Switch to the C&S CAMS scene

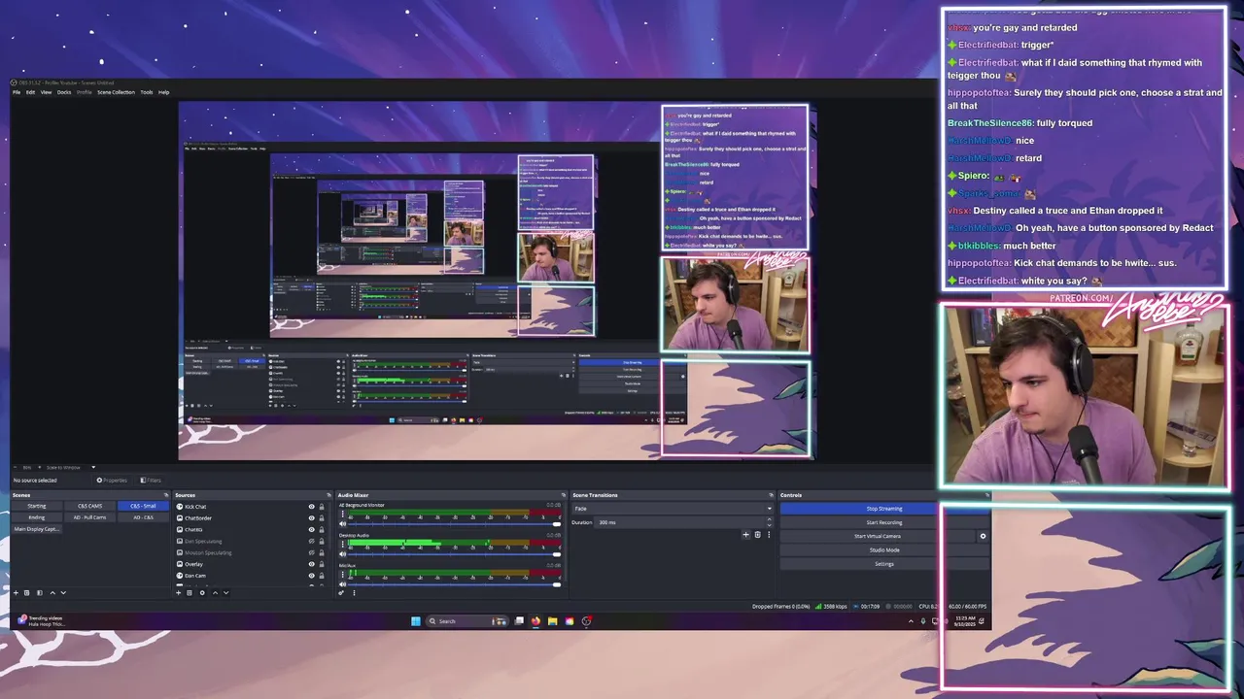coord(89,506)
